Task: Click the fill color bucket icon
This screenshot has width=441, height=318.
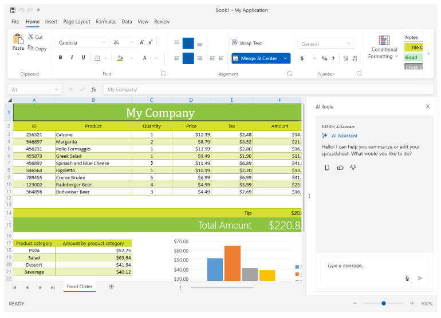Action: pyautogui.click(x=120, y=58)
